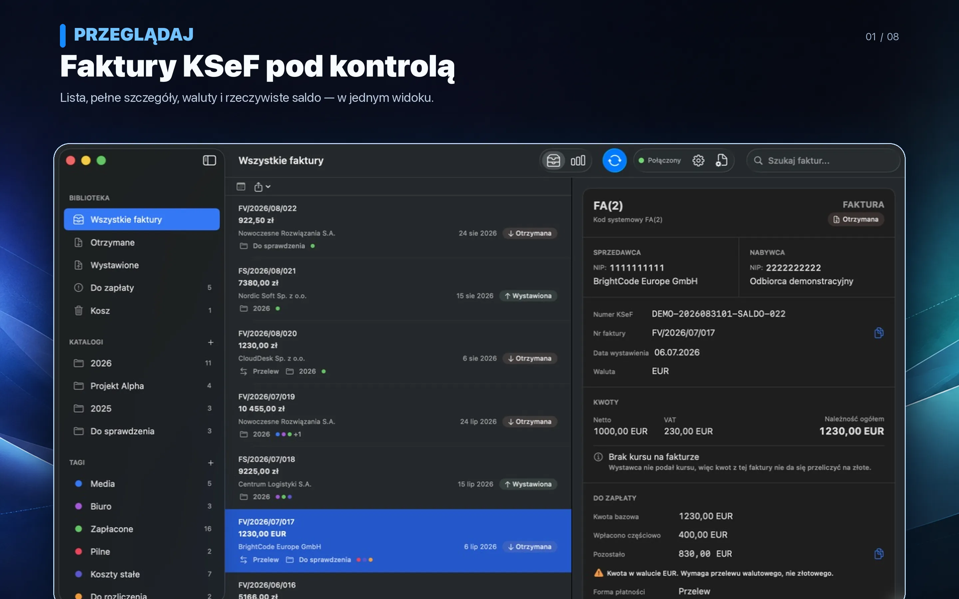Click the calendar icon above the invoice list
Viewport: 959px width, 599px height.
pyautogui.click(x=241, y=187)
